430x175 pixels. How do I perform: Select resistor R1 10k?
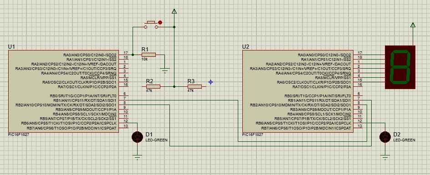pyautogui.click(x=148, y=55)
